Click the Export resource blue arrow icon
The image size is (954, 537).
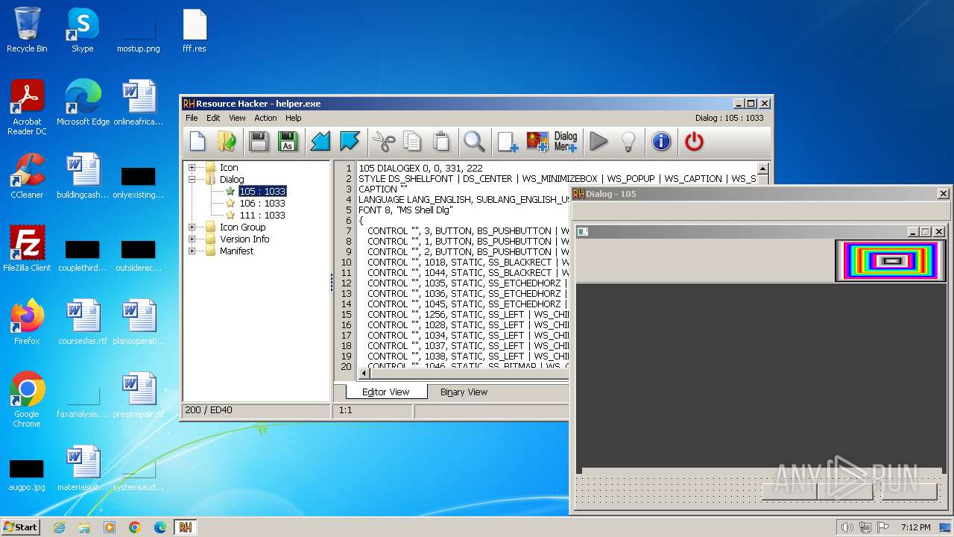point(349,141)
